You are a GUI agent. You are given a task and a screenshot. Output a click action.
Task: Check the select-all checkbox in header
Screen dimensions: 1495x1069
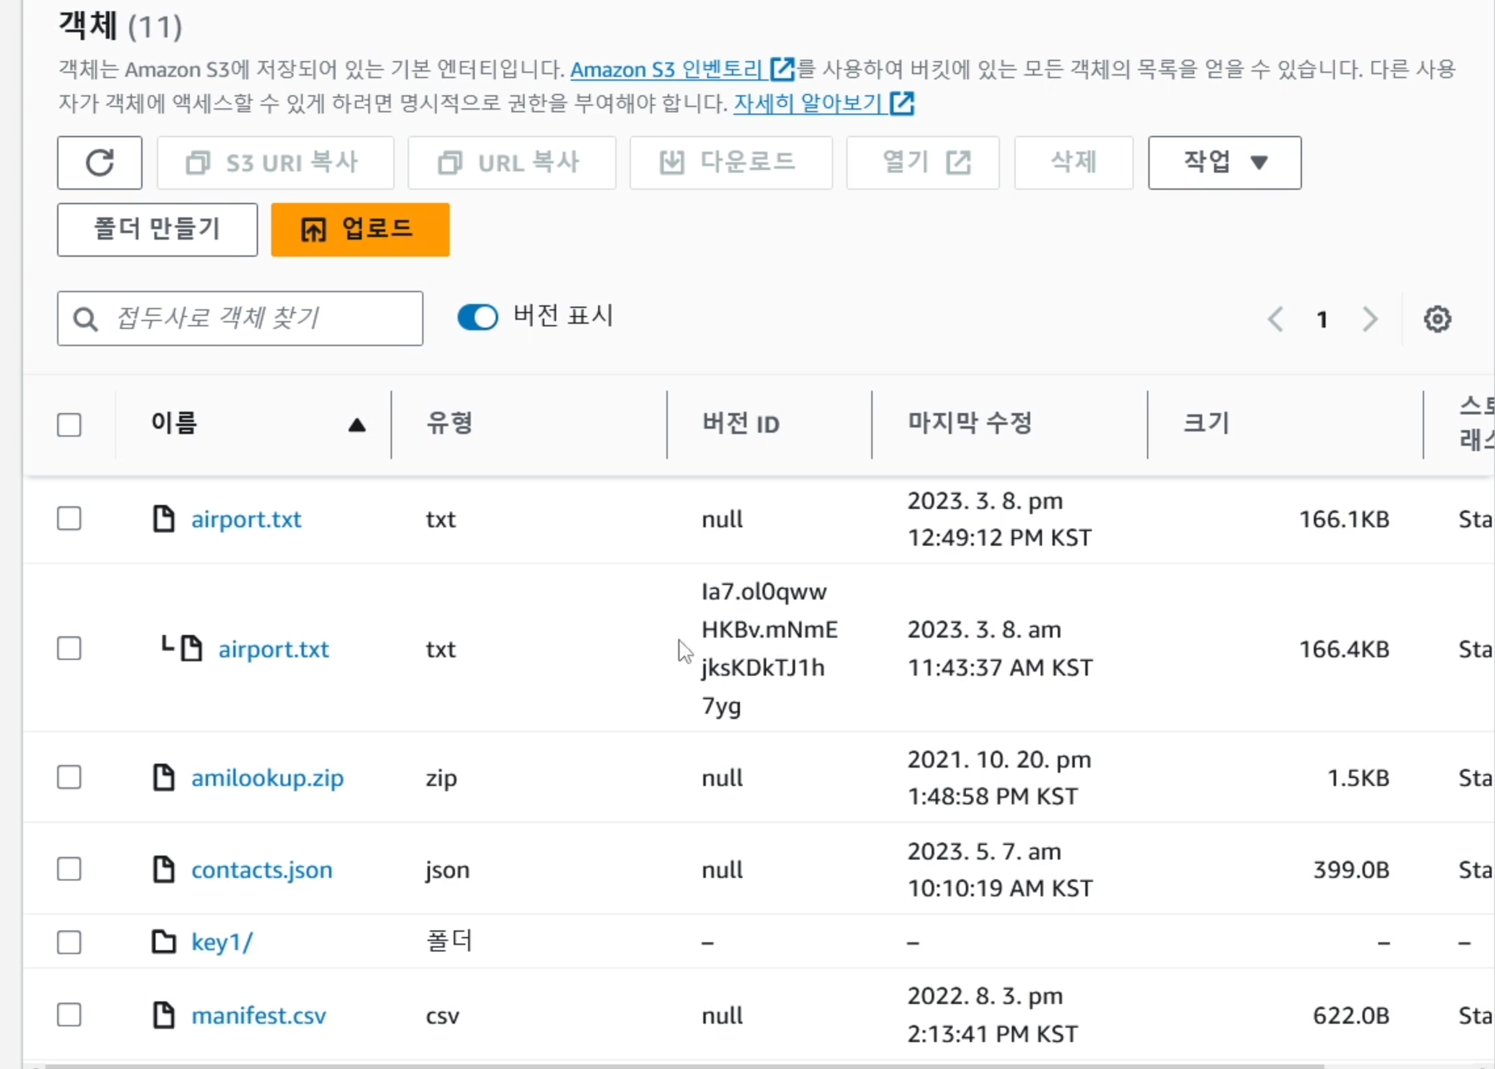pos(69,425)
